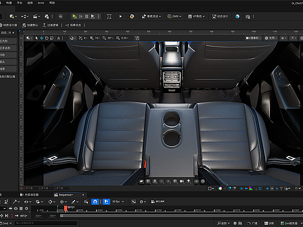Choose the Translate move tool in viewport
Viewport: 303px width, 227px height.
(41, 38)
